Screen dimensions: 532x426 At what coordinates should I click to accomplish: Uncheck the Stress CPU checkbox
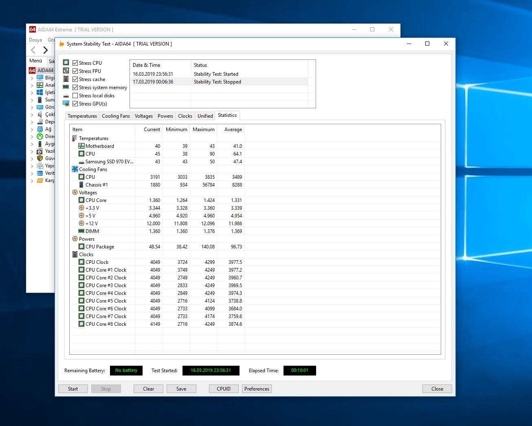[75, 63]
